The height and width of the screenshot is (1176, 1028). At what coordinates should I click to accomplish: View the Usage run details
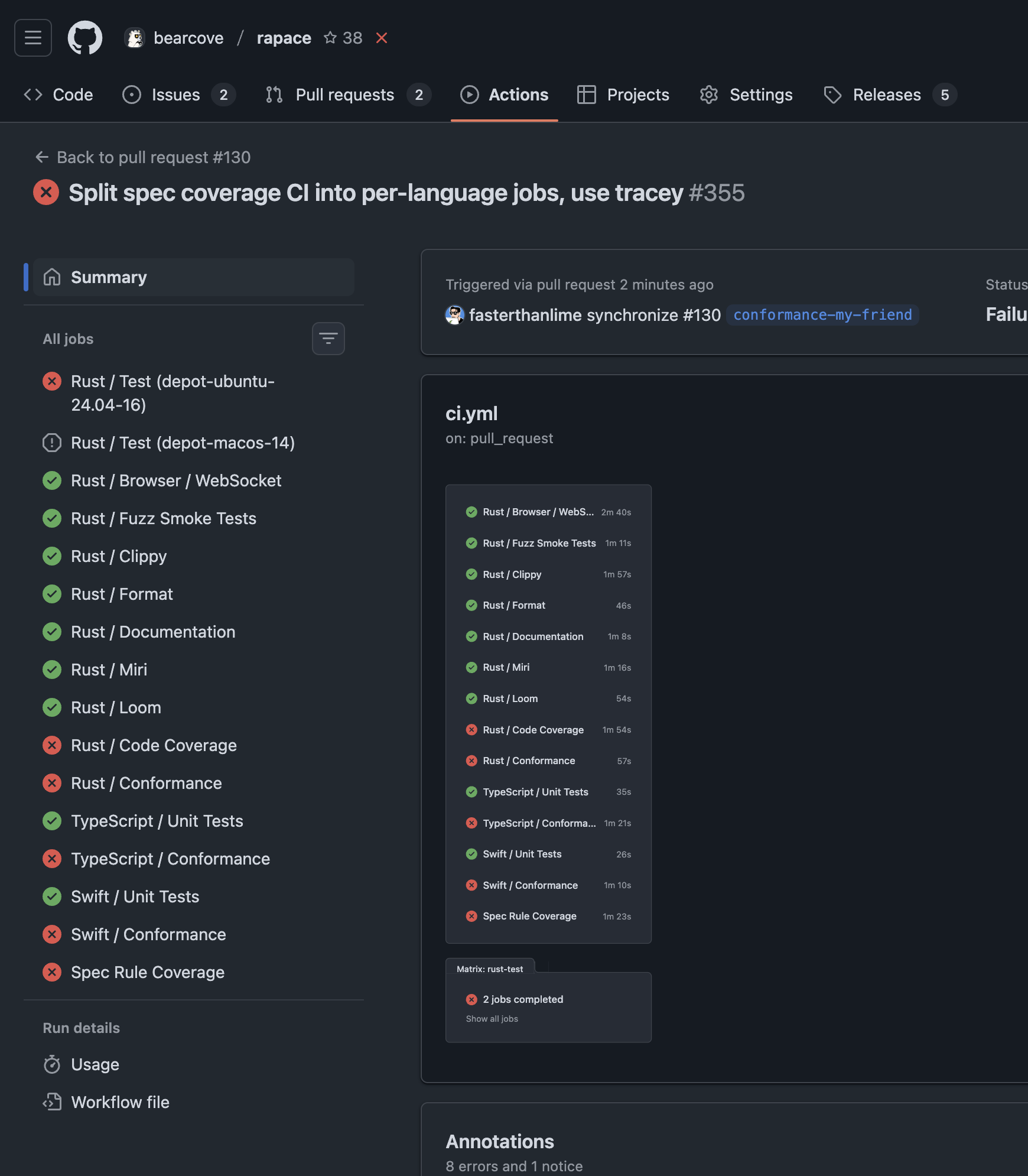[x=95, y=1064]
